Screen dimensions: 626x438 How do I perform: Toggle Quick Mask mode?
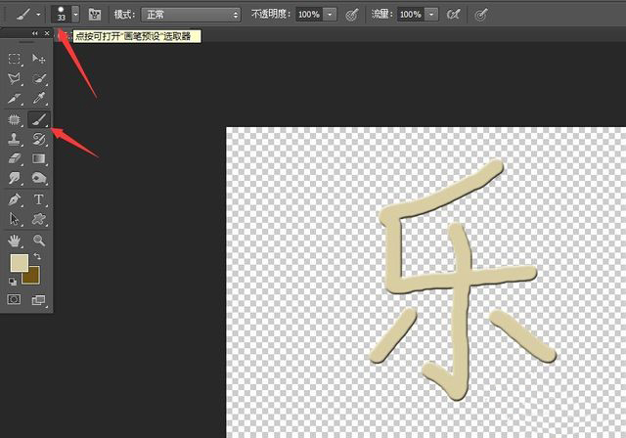tap(15, 299)
